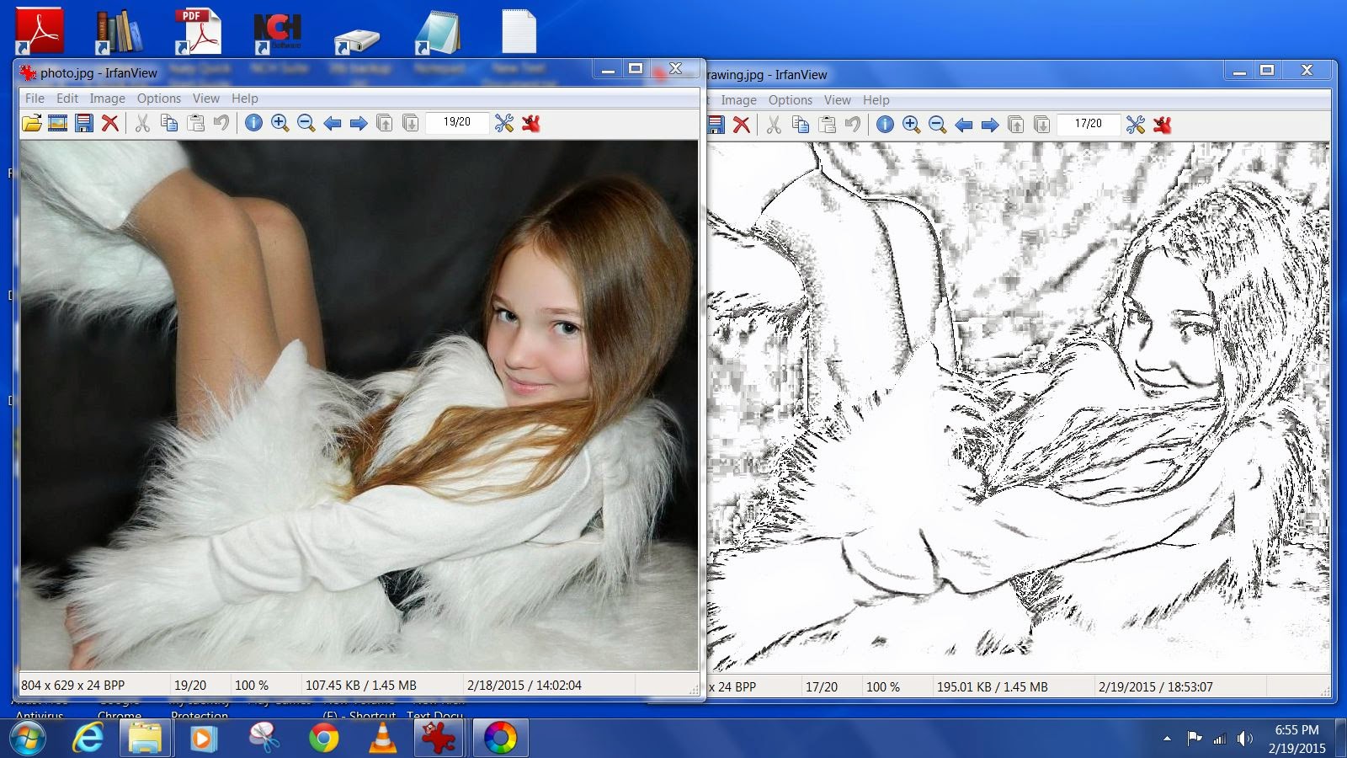
Task: Open the View menu in photo.jpg window
Action: click(x=206, y=99)
